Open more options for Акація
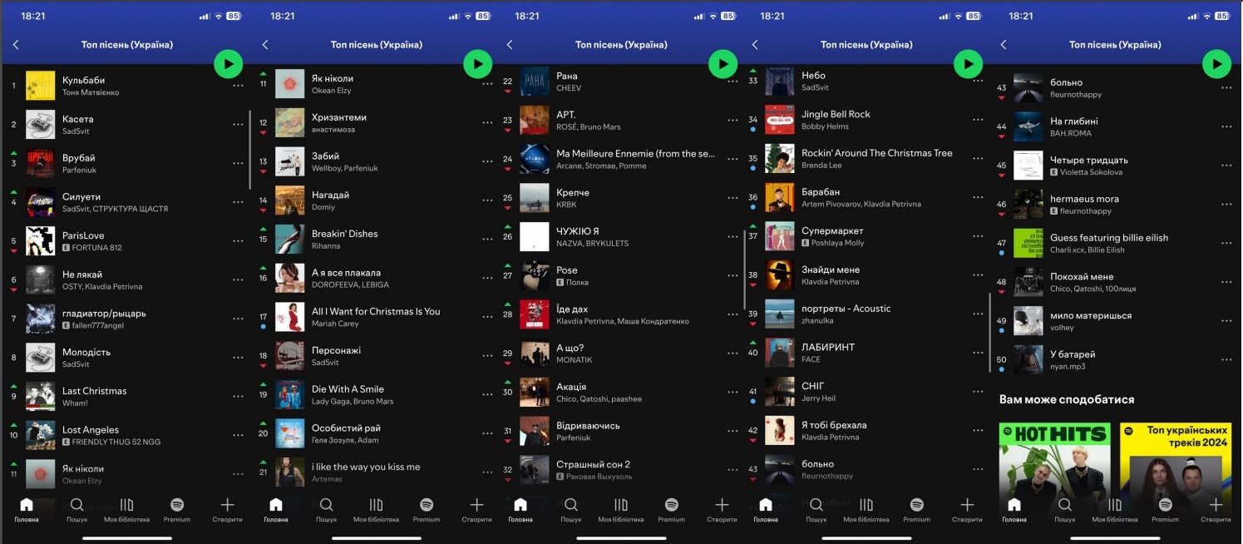Image resolution: width=1243 pixels, height=544 pixels. pos(732,393)
